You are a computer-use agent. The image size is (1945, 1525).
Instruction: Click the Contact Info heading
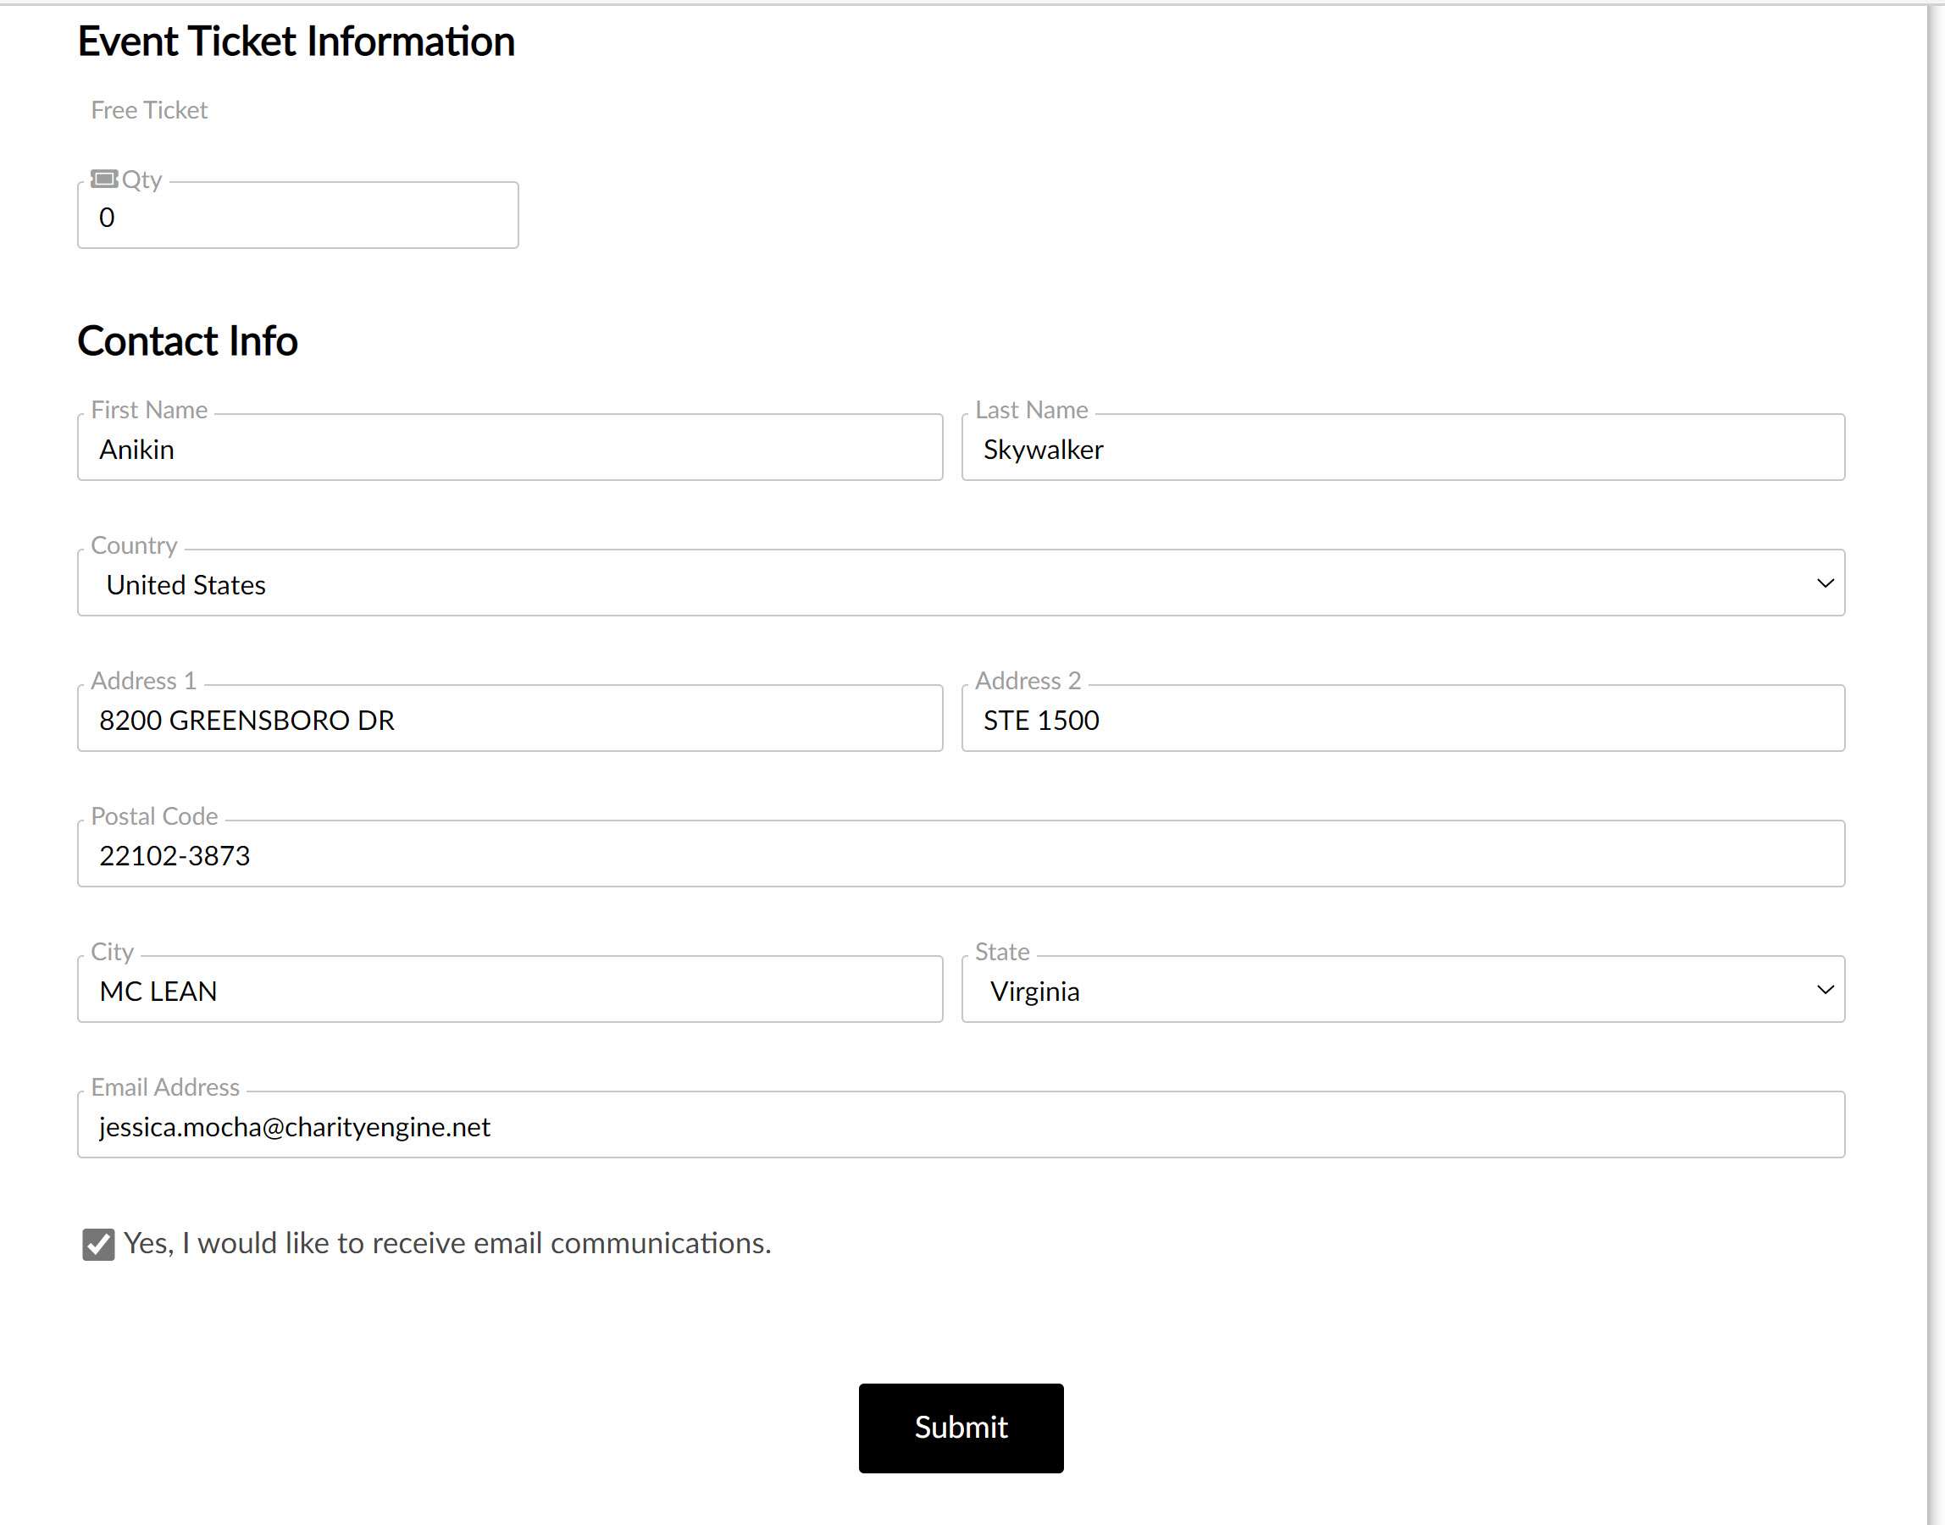pos(187,341)
